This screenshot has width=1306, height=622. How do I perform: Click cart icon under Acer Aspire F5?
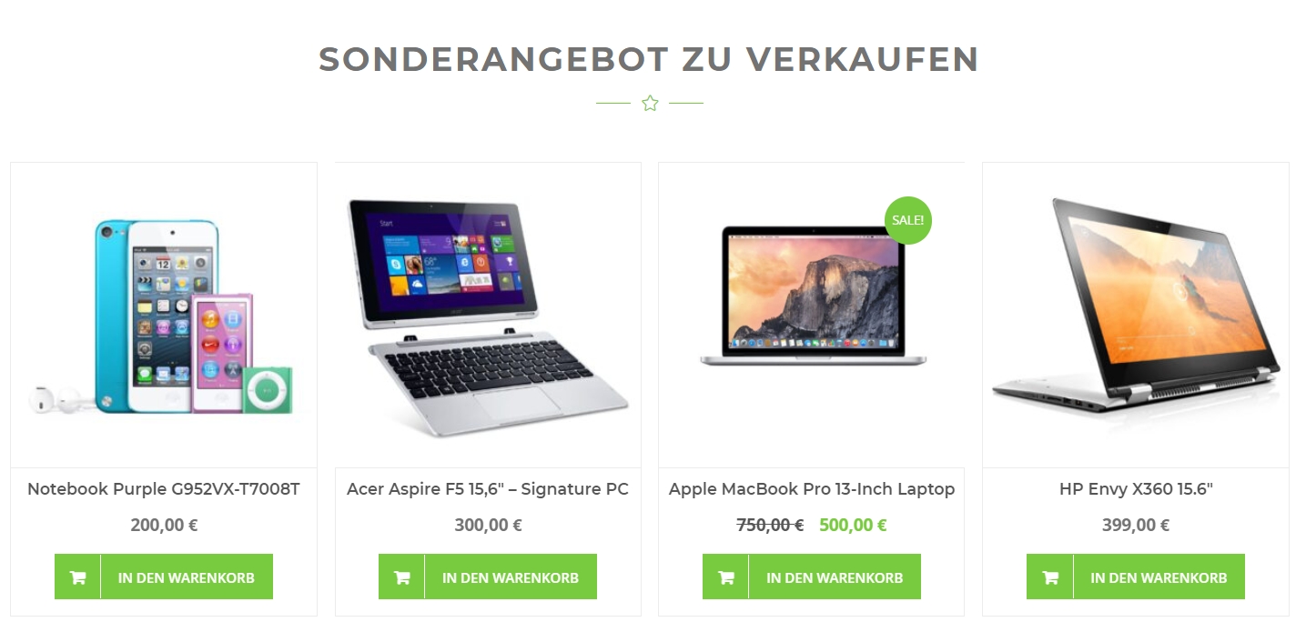click(x=402, y=577)
